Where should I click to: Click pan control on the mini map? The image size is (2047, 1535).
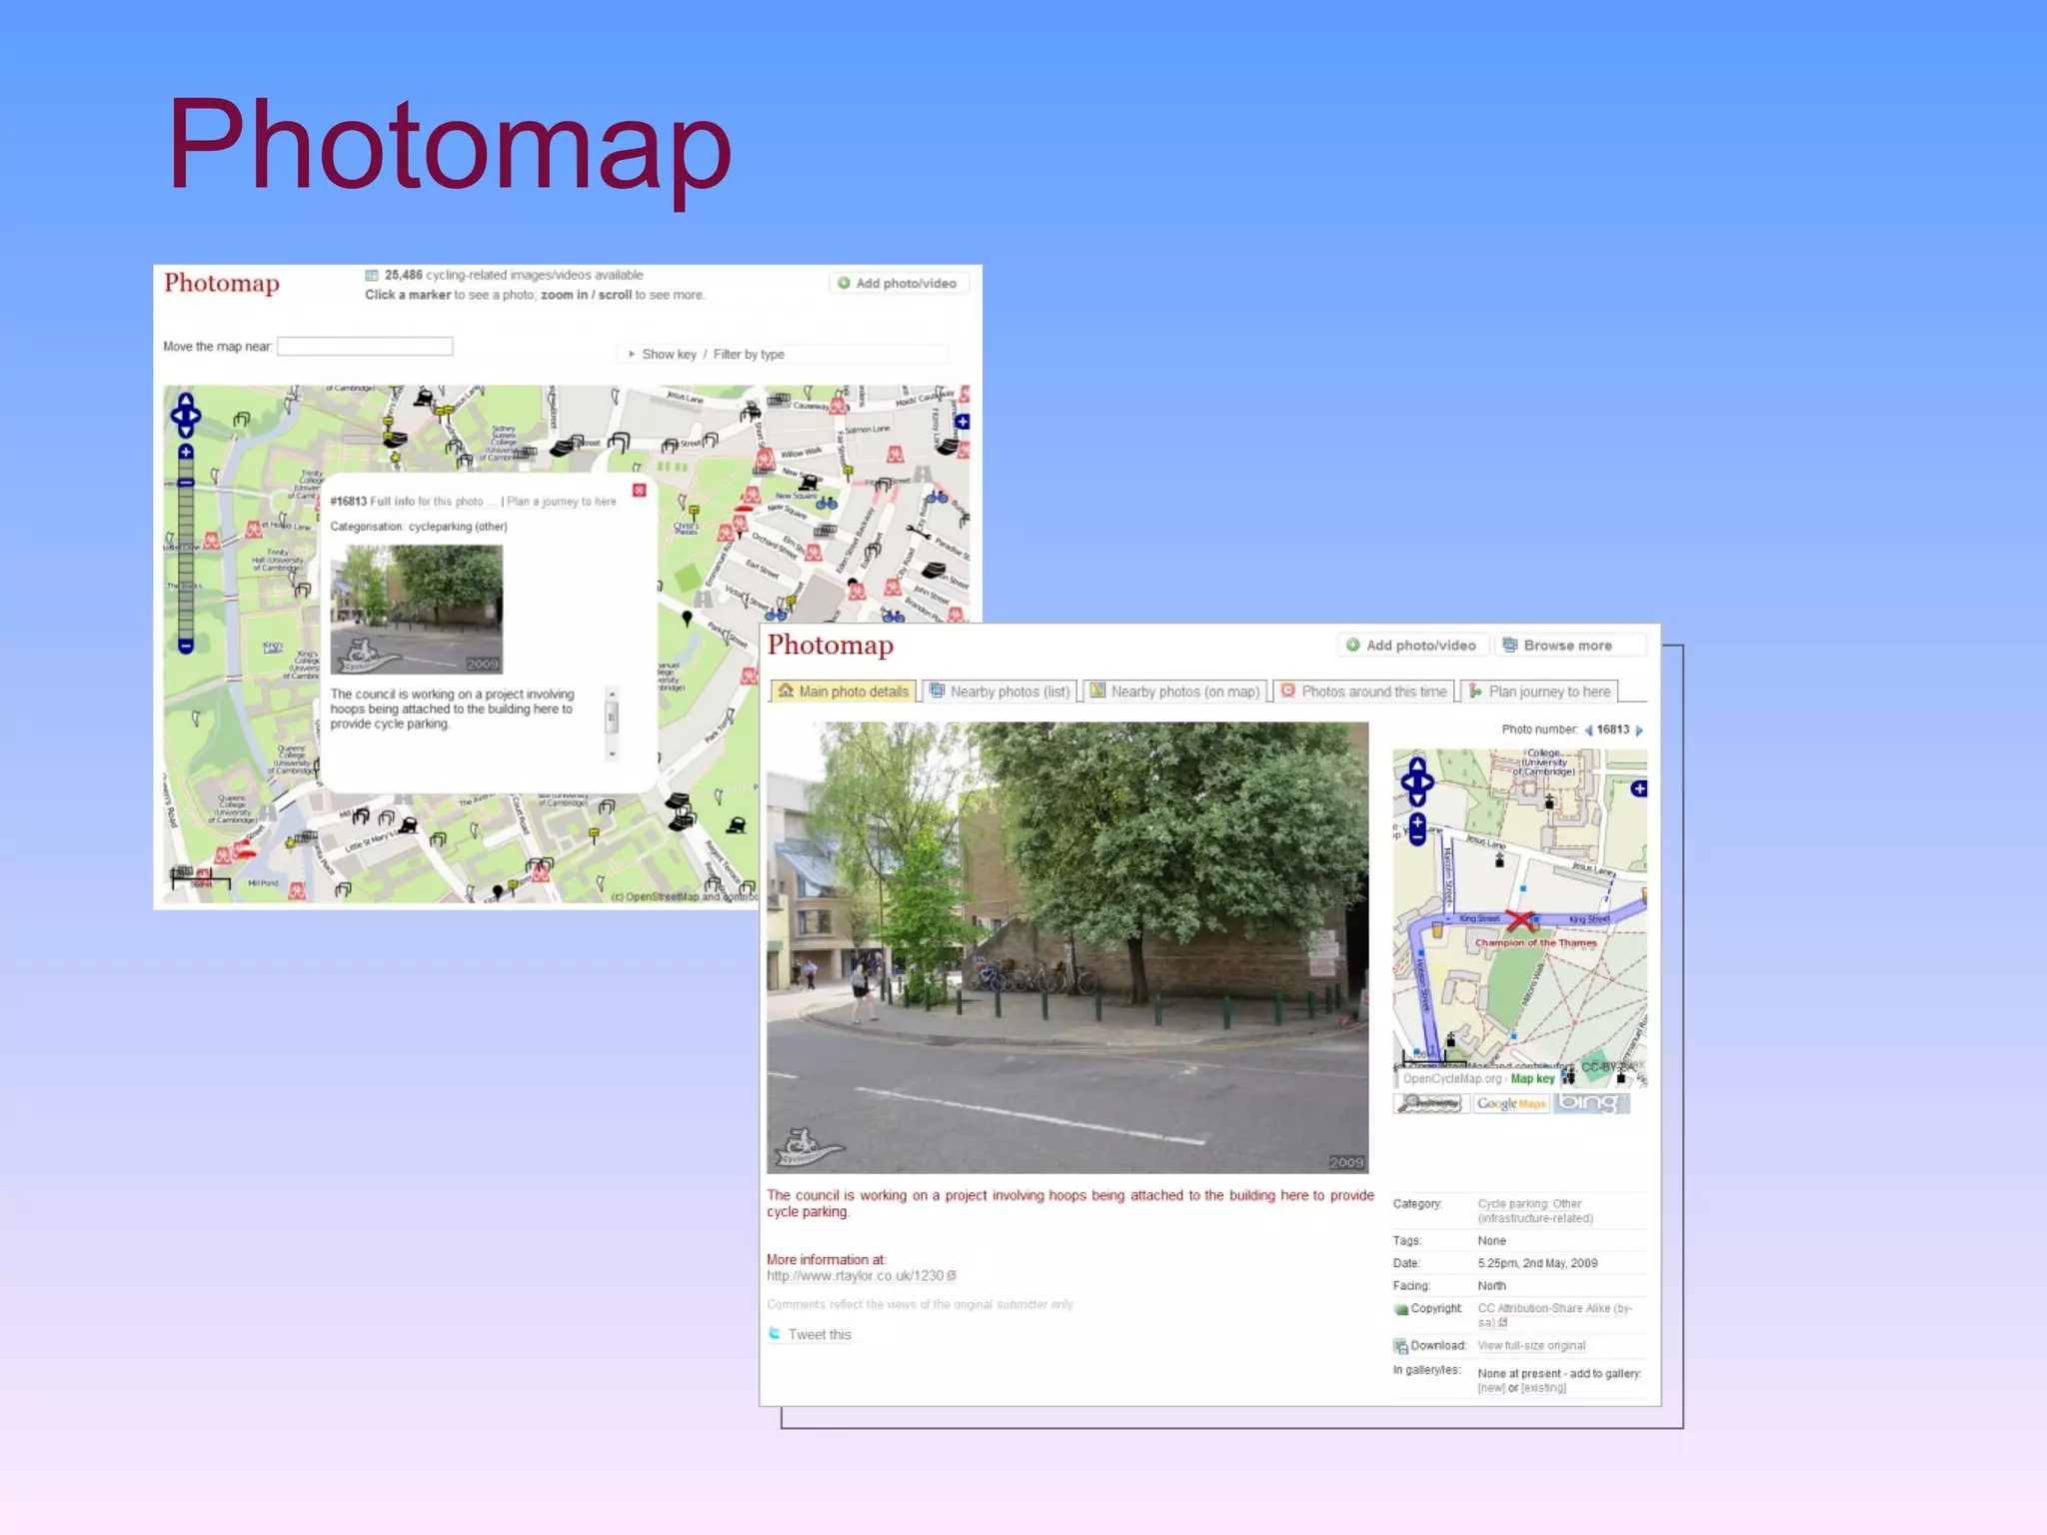[x=1417, y=781]
